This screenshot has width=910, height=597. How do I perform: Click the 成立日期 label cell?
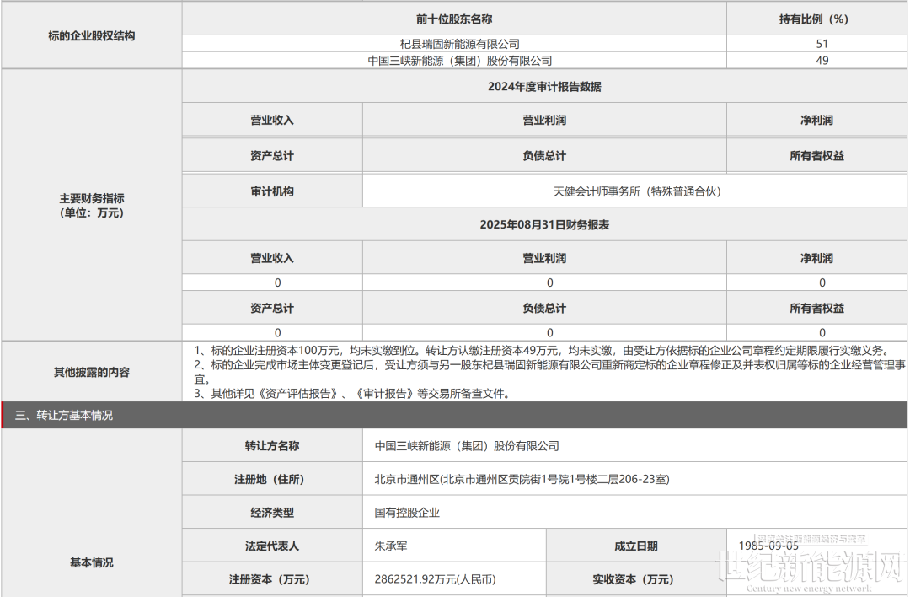point(636,546)
